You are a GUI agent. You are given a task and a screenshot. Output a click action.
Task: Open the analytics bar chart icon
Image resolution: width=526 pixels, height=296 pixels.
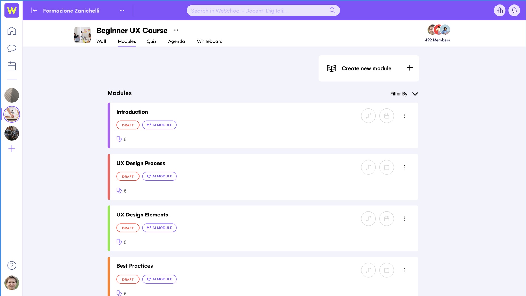[x=499, y=10]
